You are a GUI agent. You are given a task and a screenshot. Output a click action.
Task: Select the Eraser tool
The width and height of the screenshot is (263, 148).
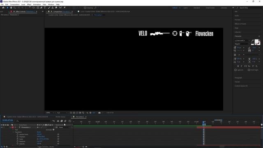[56, 8]
